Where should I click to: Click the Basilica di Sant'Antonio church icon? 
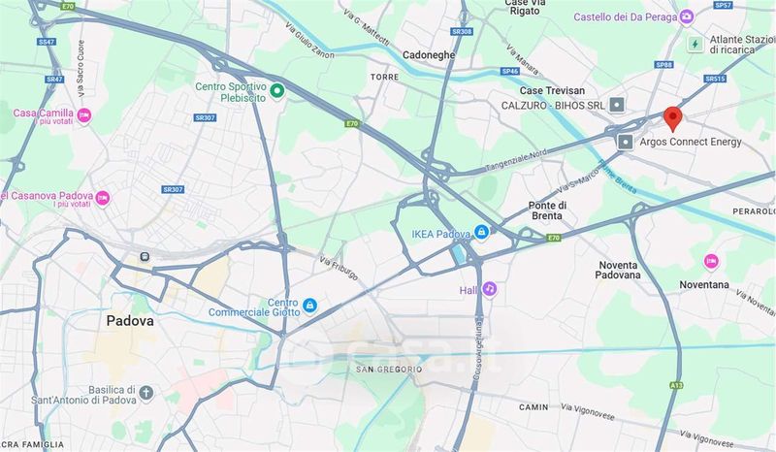coord(146,394)
